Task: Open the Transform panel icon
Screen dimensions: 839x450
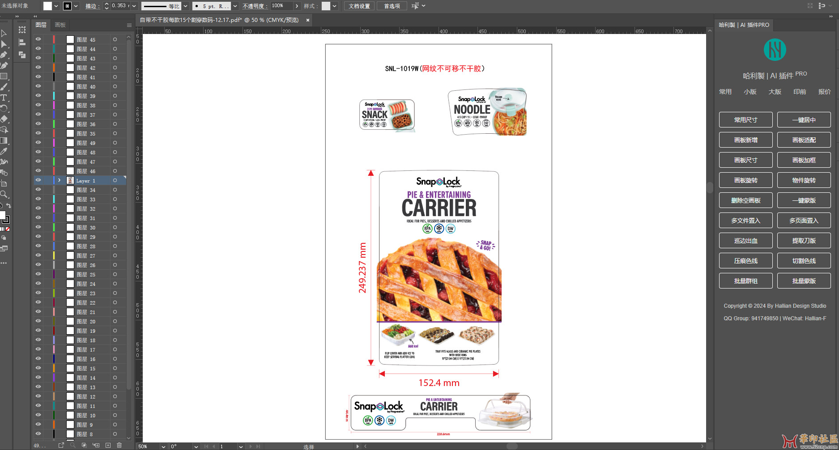Action: point(22,30)
